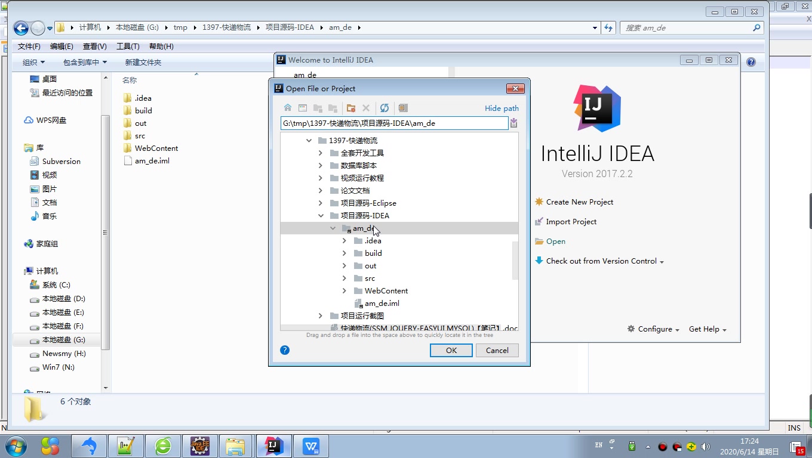Confirm the dialog with the OK button
The width and height of the screenshot is (812, 458).
451,350
